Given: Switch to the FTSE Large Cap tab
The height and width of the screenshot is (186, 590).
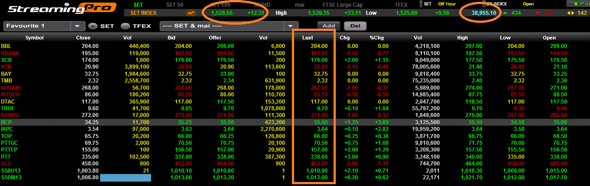Looking at the screenshot, I should 343,4.
